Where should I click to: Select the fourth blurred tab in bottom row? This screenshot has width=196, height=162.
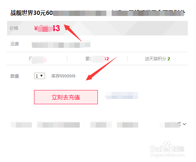click(128, 125)
